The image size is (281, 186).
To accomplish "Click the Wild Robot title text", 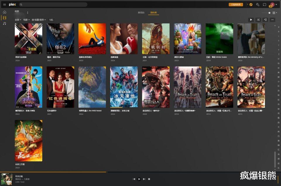I will (90, 111).
